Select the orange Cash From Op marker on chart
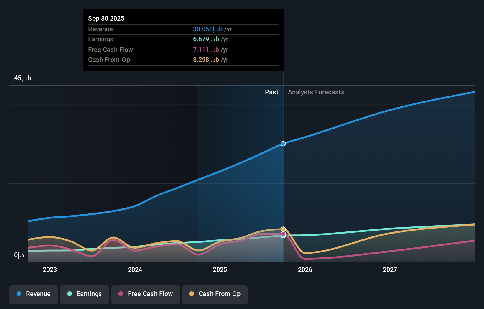This screenshot has height=309, width=484. pyautogui.click(x=283, y=229)
